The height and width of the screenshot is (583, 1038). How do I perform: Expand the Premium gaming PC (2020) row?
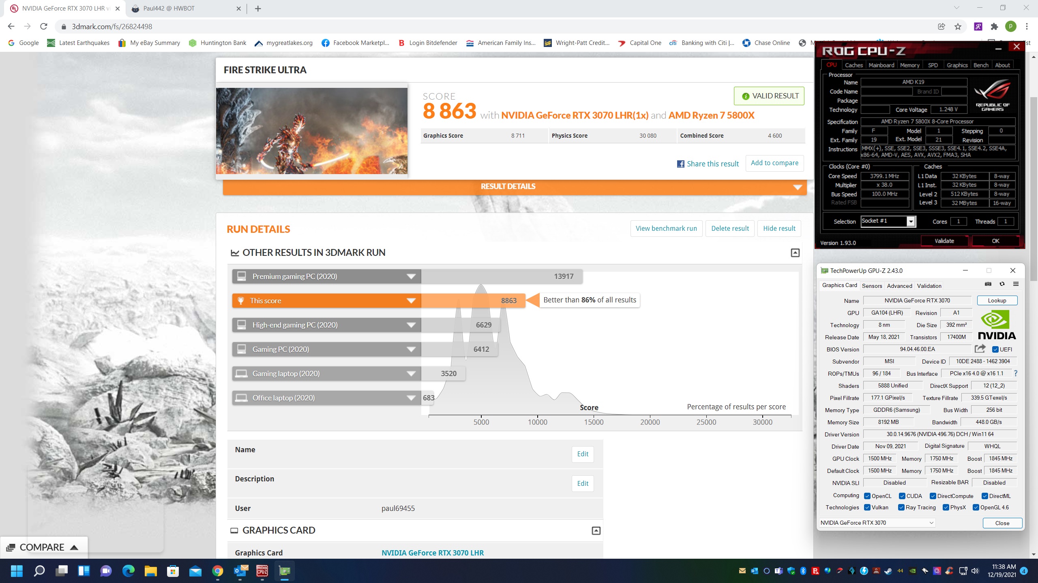[x=411, y=277]
